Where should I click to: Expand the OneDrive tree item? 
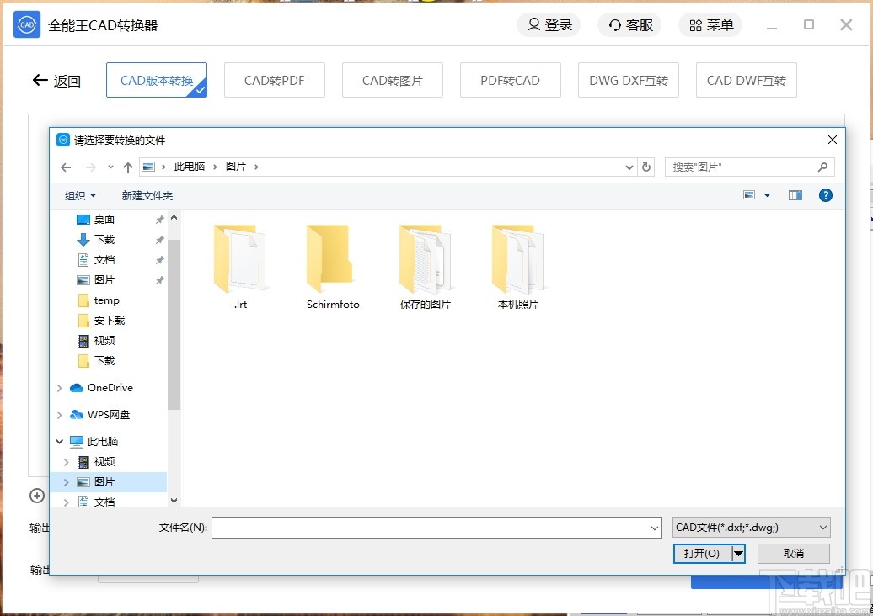(59, 388)
